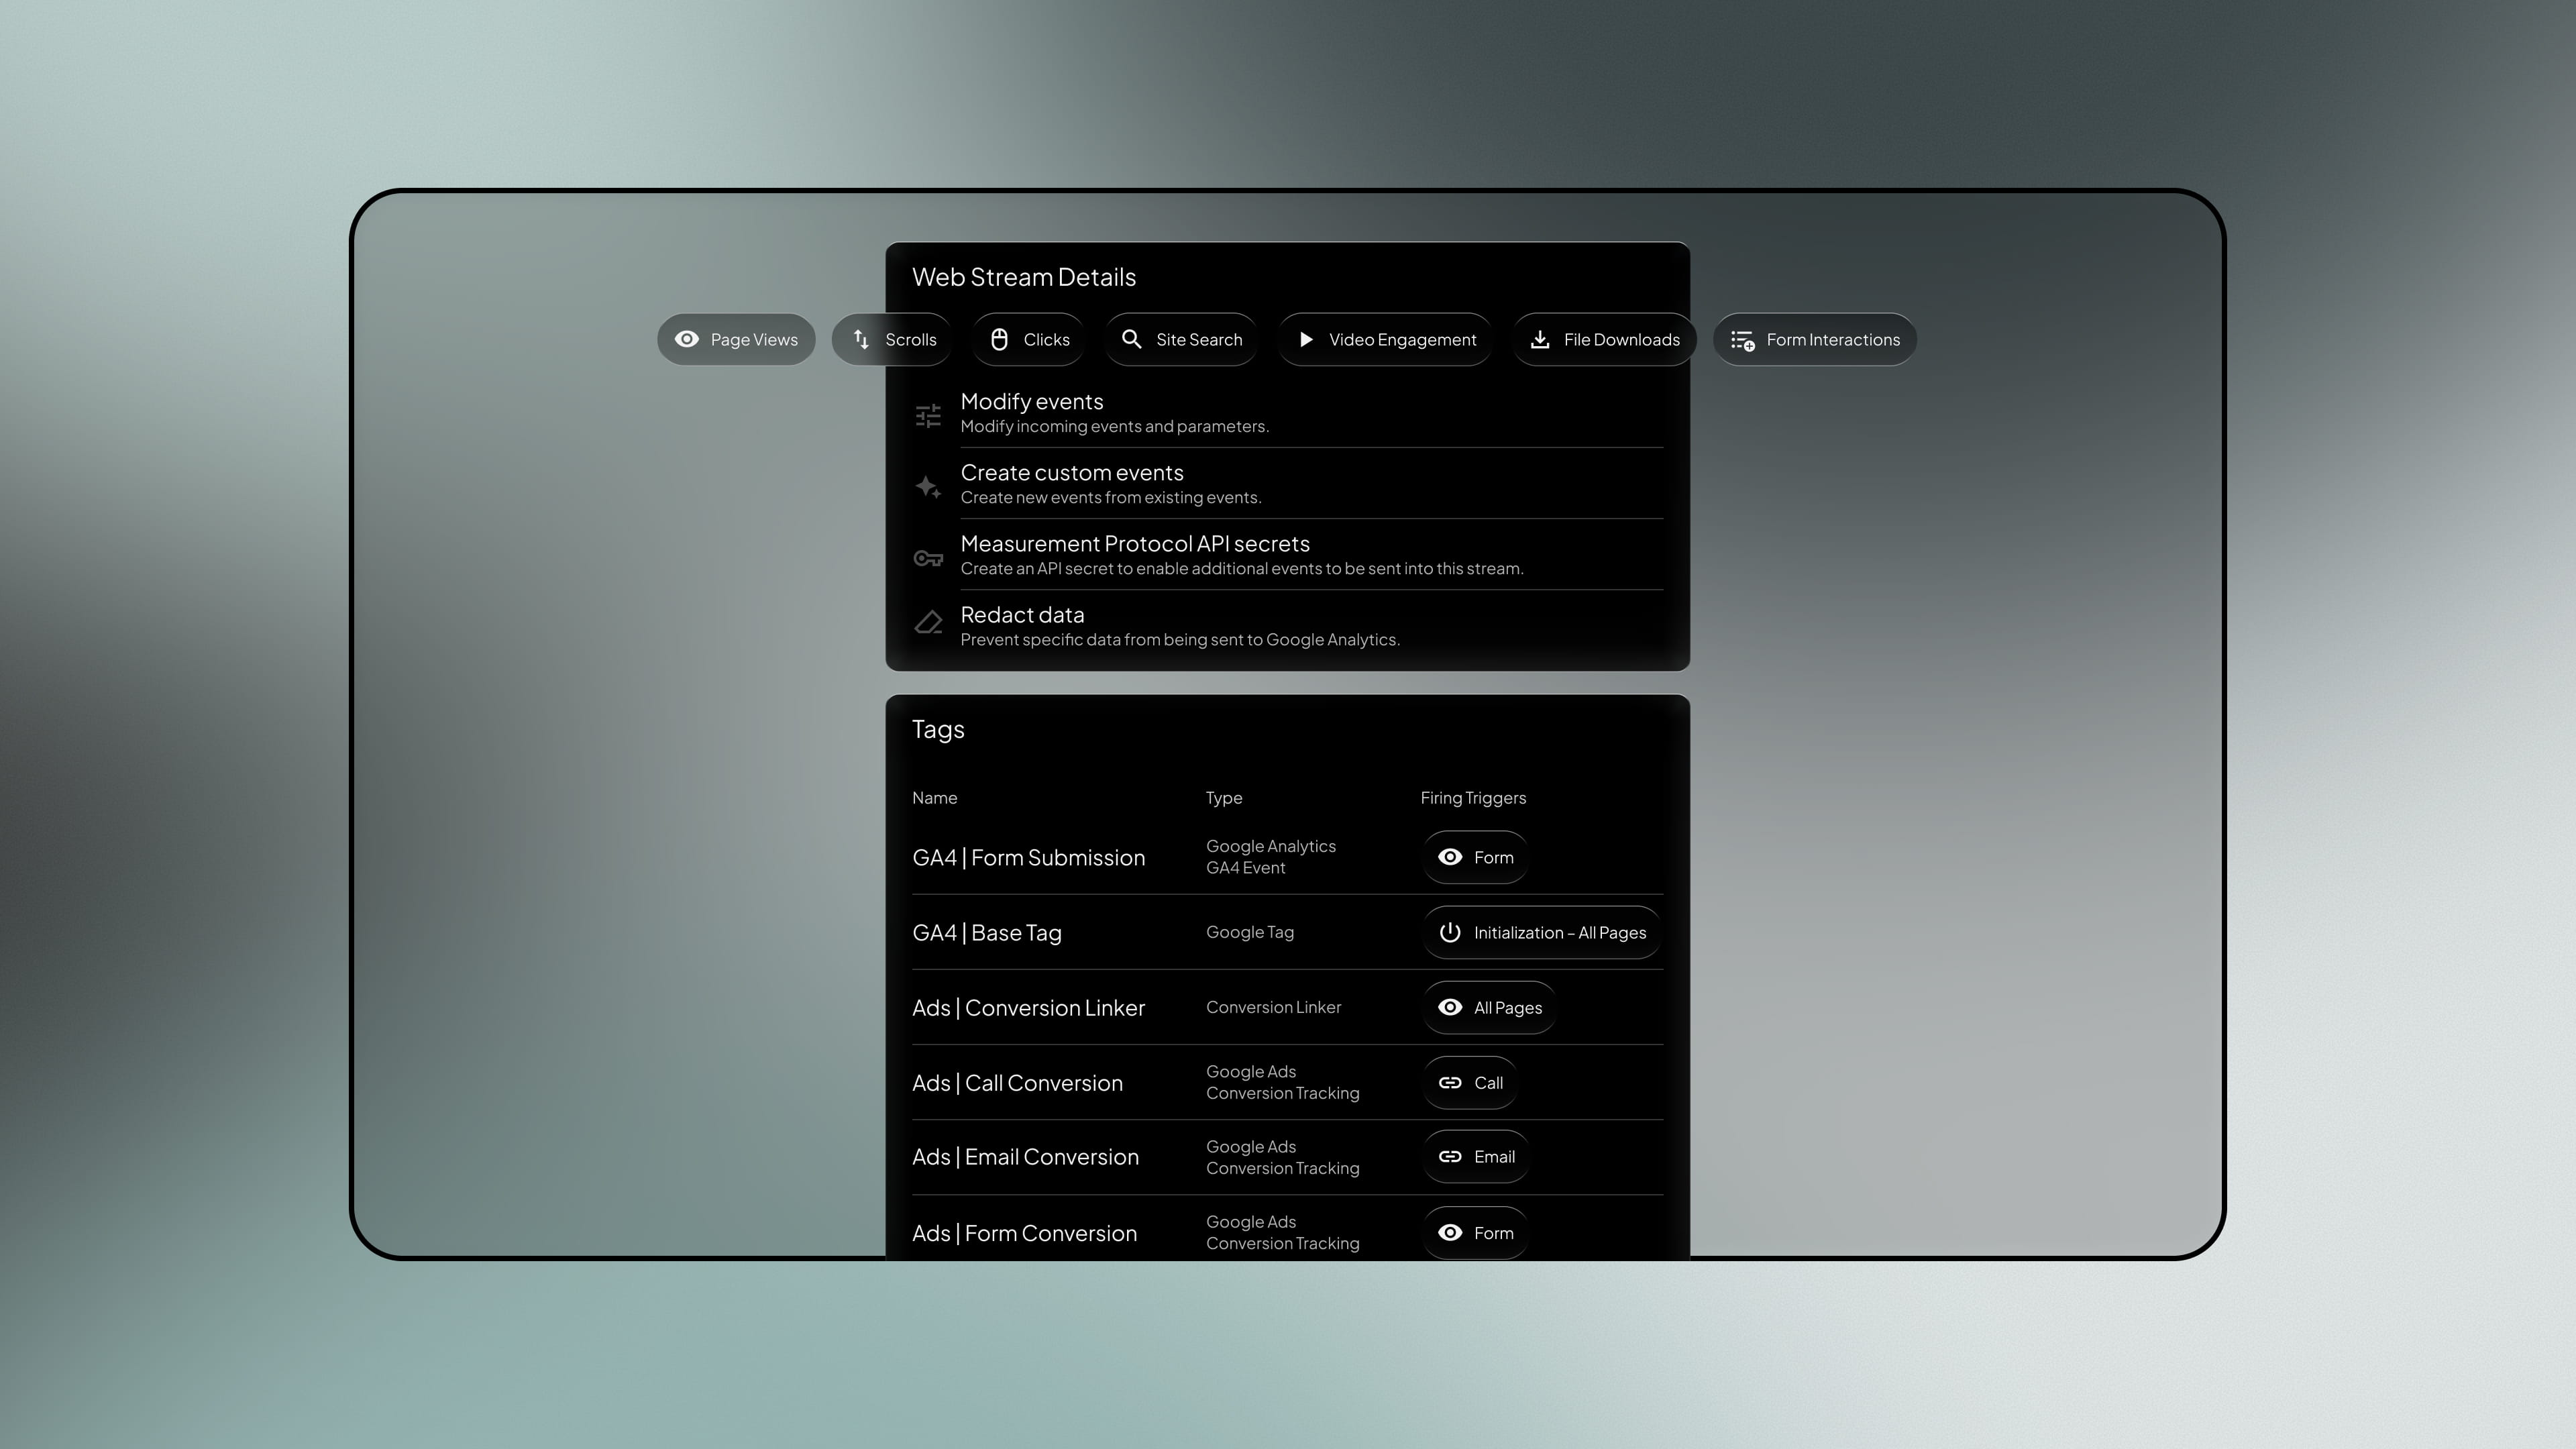Open the Ads | Call Conversion tag
This screenshot has width=2576, height=1449.
tap(1017, 1083)
